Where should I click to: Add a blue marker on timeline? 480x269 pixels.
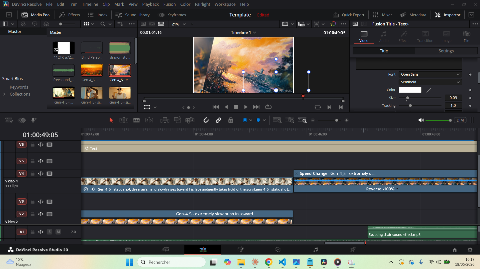pyautogui.click(x=258, y=120)
